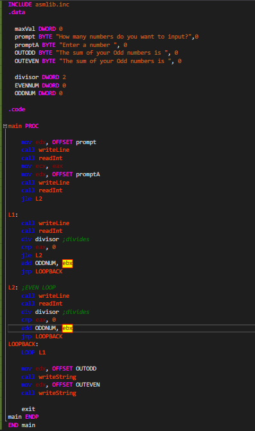Select the 'maxVal DWORD 0' declaration

pos(39,29)
